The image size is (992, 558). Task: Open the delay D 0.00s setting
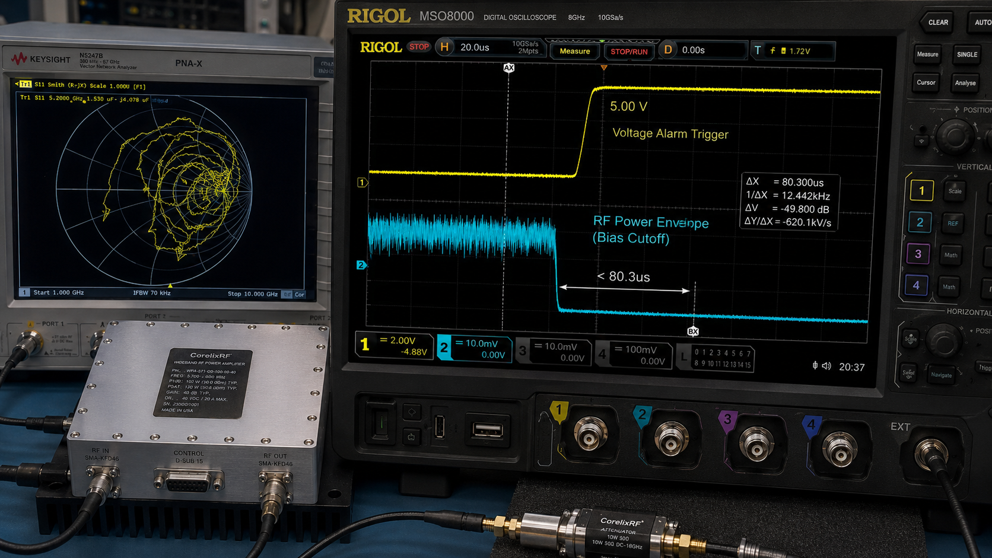point(702,50)
